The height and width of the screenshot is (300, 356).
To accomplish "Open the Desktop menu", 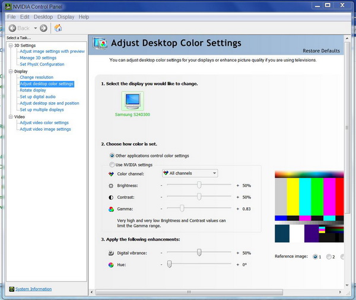I will coord(43,17).
